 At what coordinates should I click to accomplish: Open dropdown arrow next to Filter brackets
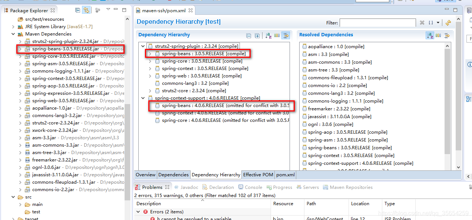438,23
